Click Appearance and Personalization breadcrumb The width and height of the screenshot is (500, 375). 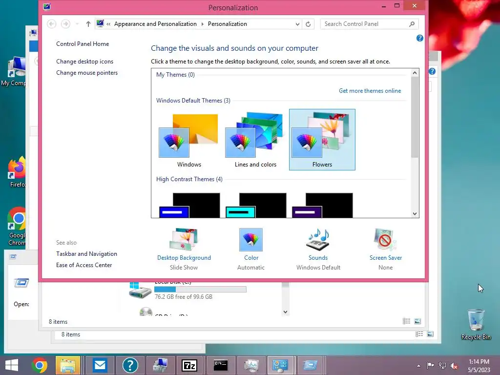coord(155,24)
